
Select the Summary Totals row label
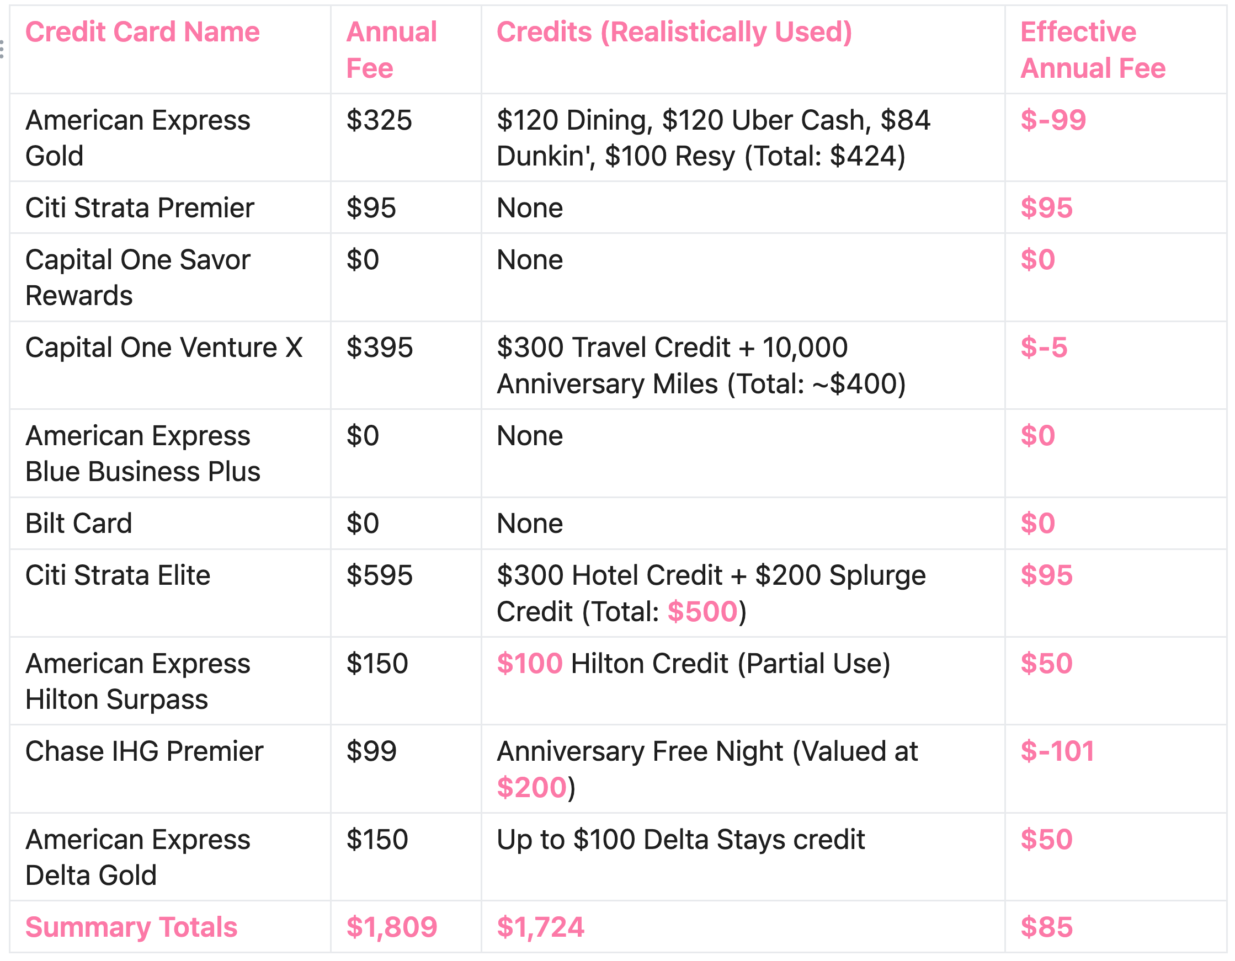(x=131, y=928)
